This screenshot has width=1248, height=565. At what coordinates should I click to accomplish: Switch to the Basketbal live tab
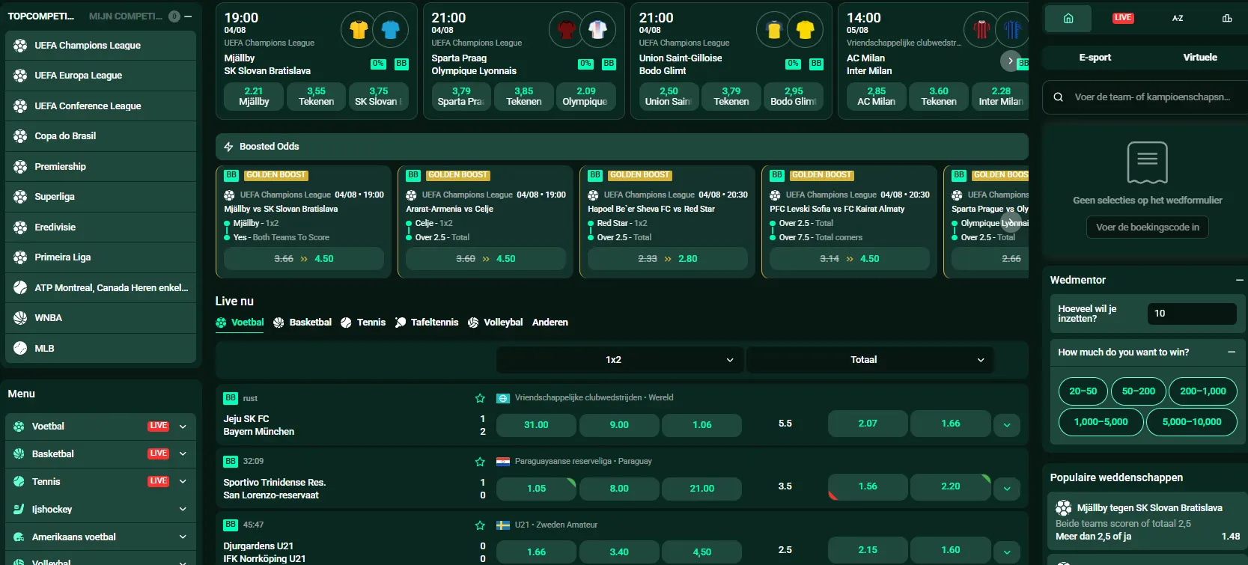(302, 323)
